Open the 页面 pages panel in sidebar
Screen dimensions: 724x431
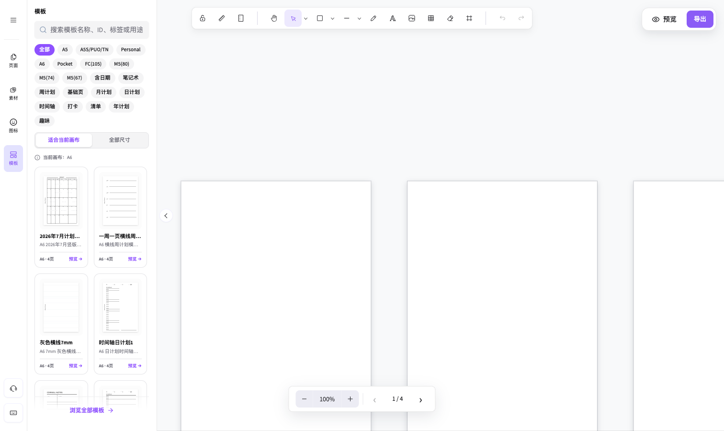(x=13, y=60)
